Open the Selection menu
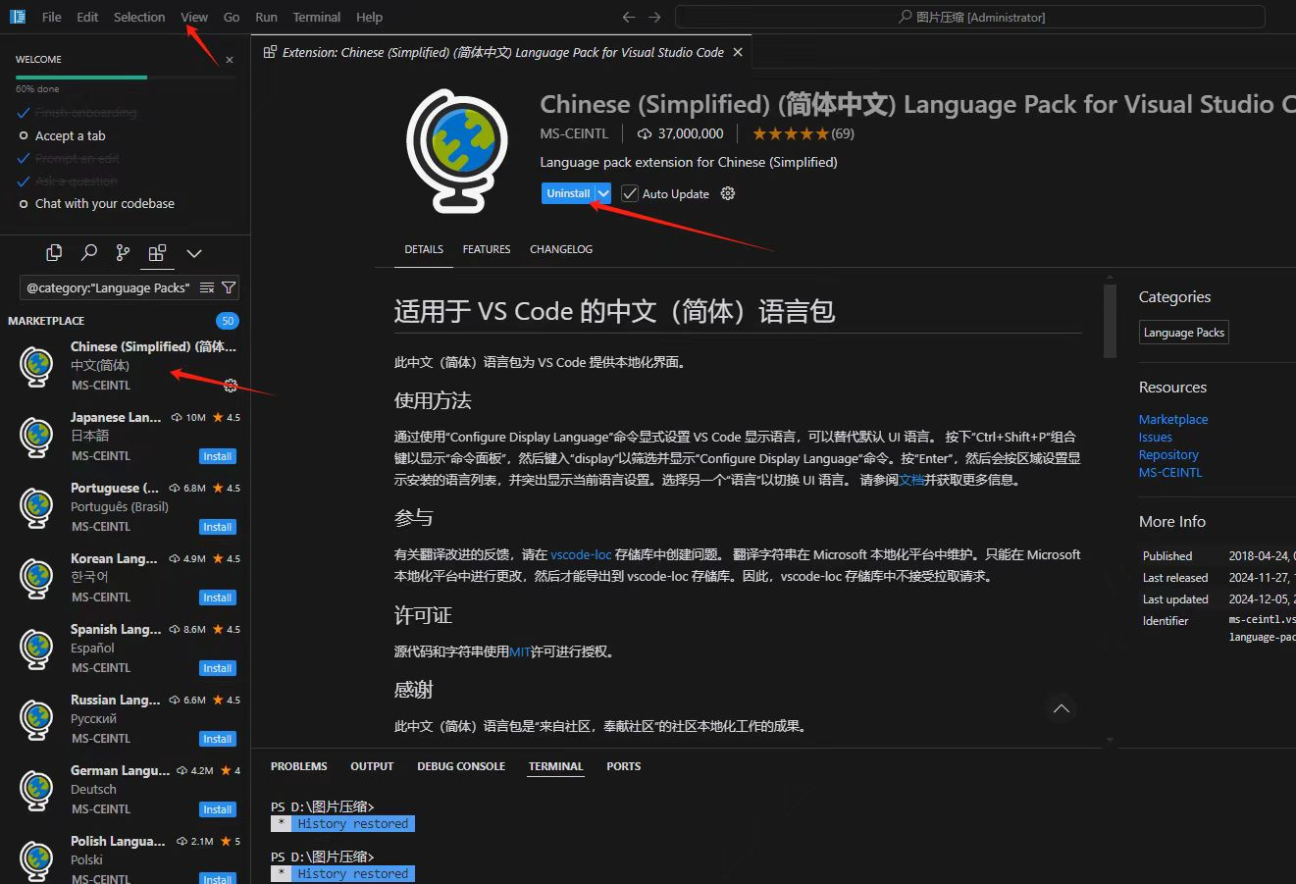Viewport: 1296px width, 884px height. pos(139,17)
